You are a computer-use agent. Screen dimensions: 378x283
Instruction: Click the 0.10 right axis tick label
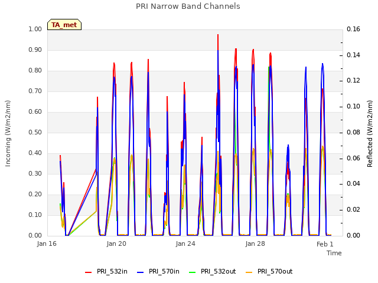click(x=353, y=106)
